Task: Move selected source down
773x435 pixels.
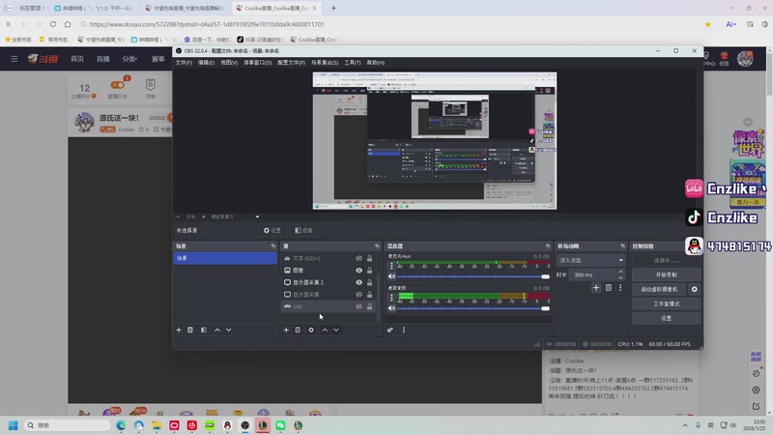Action: [336, 330]
